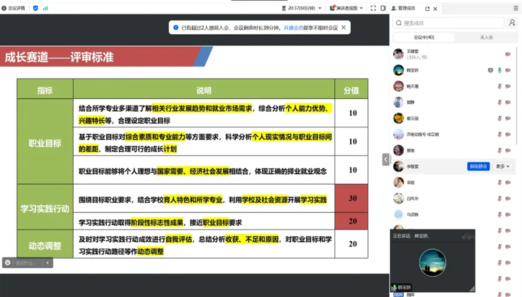This screenshot has width=522, height=297.
Task: Open the meeting timer dropdown arrow
Action: tap(320, 8)
